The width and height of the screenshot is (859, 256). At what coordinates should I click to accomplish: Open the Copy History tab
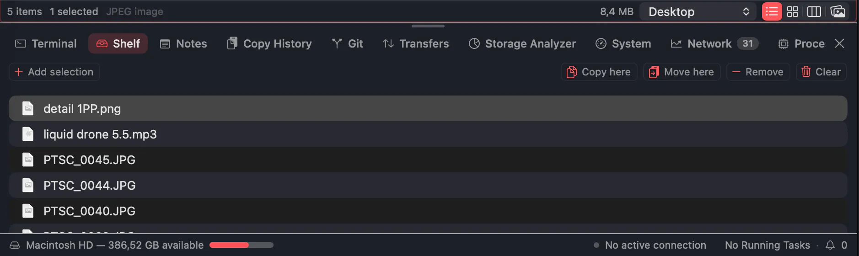click(x=269, y=43)
